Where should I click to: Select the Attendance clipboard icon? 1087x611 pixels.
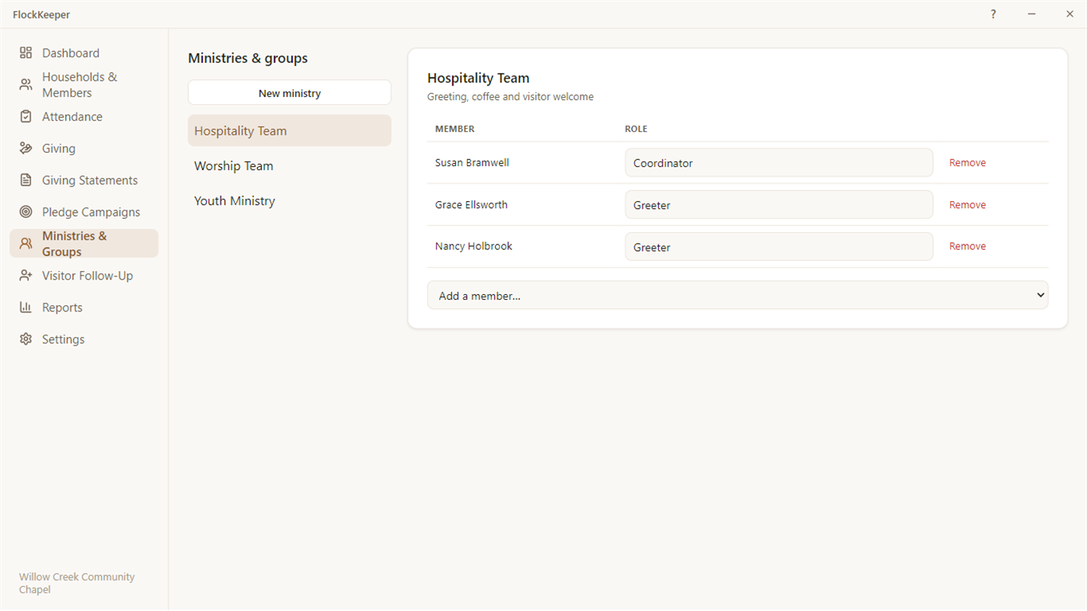[x=26, y=116]
